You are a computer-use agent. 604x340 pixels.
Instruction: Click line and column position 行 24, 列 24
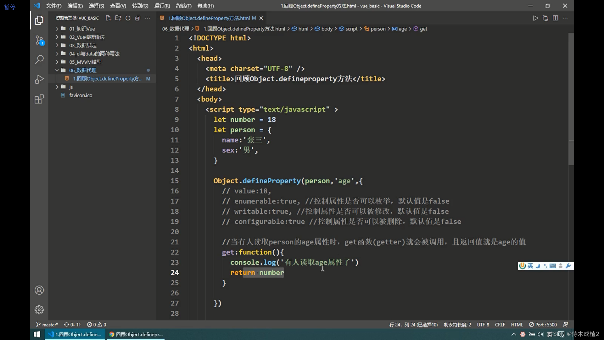click(x=413, y=325)
